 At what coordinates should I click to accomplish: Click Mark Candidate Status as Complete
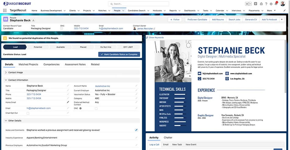pyautogui.click(x=119, y=54)
